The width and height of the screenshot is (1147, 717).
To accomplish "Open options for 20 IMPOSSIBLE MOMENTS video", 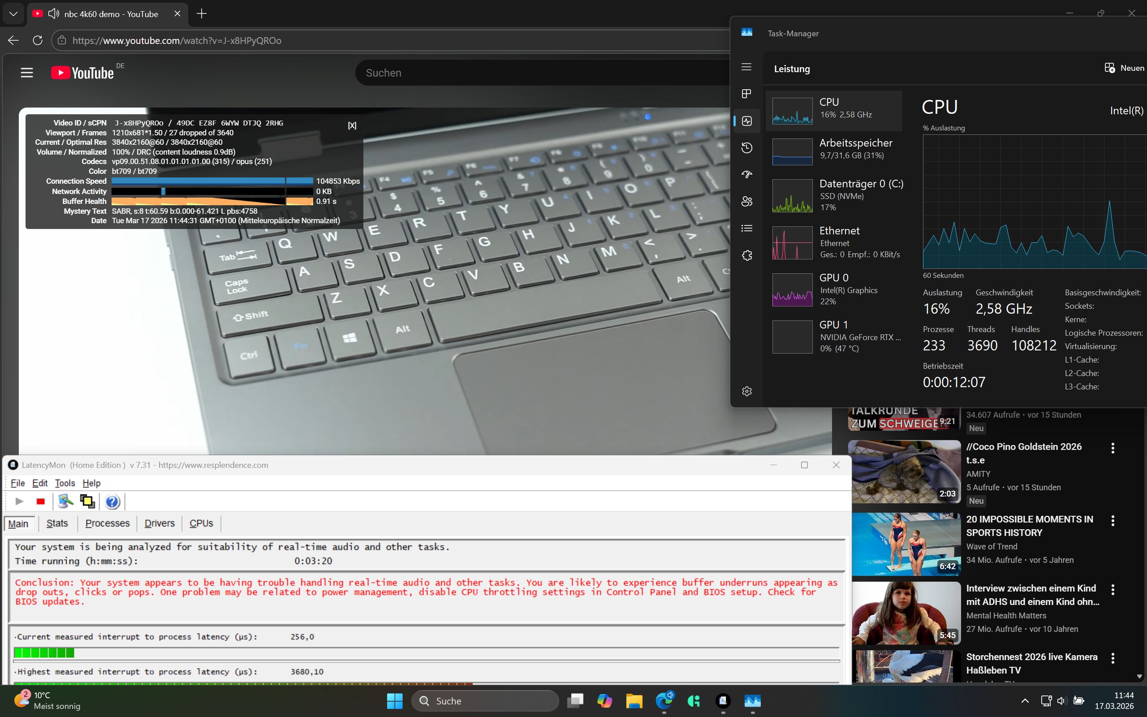I will [x=1113, y=521].
